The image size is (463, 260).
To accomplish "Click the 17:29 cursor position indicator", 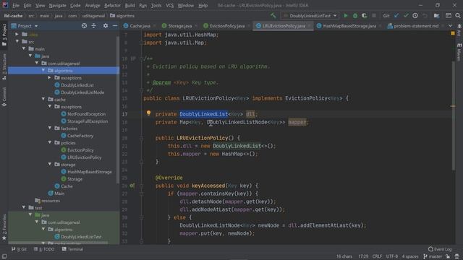I will (x=363, y=256).
